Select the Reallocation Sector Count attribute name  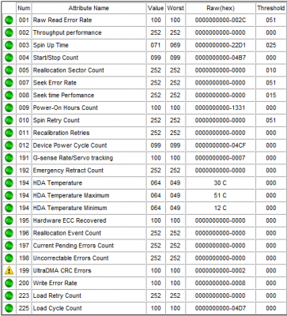69,70
